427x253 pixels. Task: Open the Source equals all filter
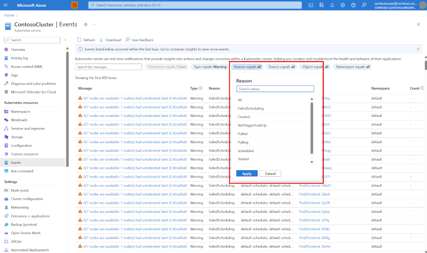point(281,67)
